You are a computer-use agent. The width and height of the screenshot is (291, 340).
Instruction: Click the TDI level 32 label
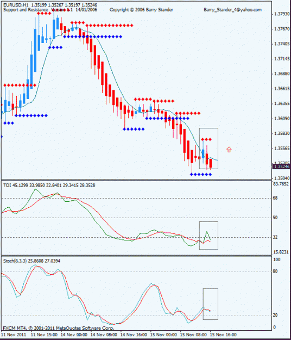coord(275,237)
